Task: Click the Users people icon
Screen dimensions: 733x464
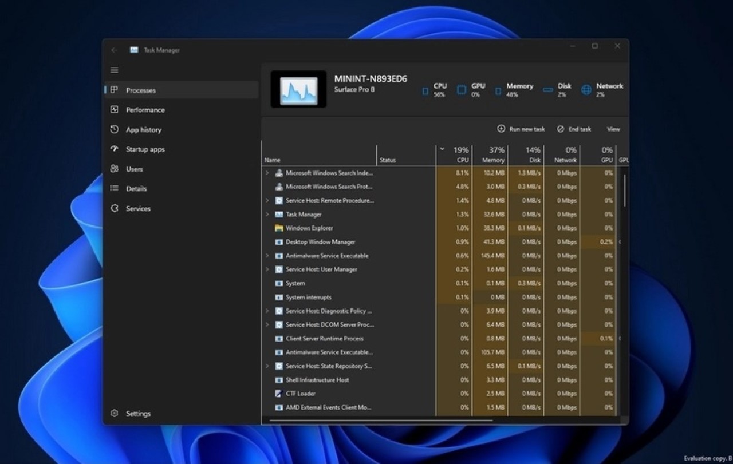Action: (115, 169)
